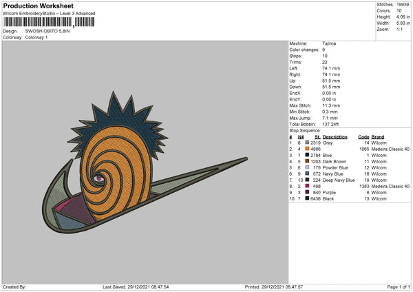Pick the magenta swatch beside 498 stitches

307,186
